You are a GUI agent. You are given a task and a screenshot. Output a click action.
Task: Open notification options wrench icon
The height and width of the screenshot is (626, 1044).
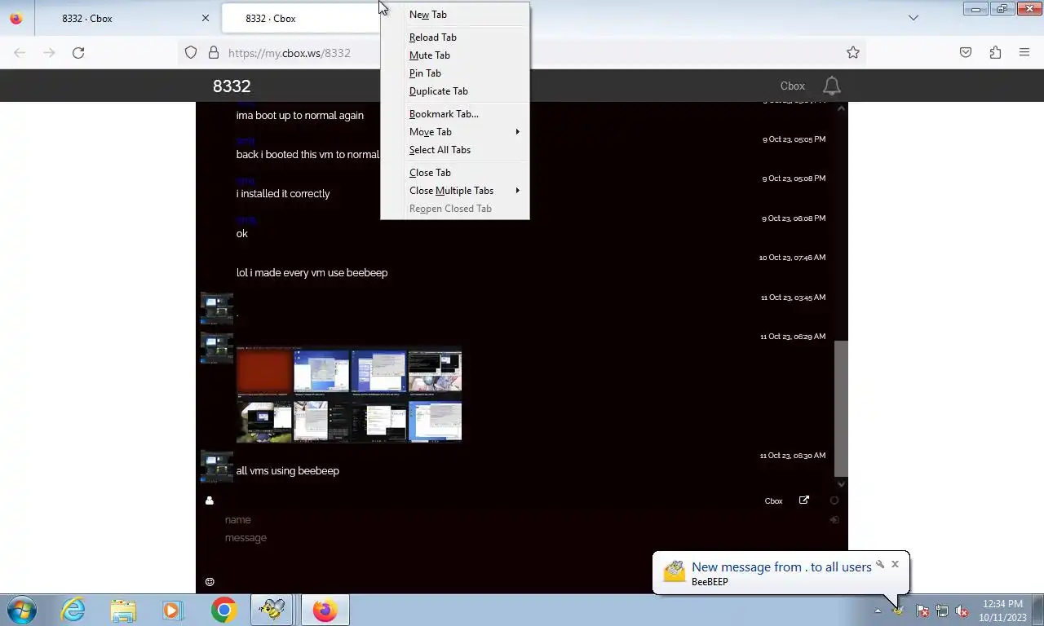[880, 564]
